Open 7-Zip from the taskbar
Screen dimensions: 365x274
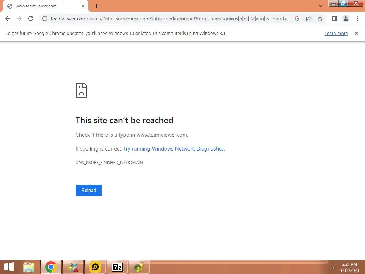click(x=117, y=267)
